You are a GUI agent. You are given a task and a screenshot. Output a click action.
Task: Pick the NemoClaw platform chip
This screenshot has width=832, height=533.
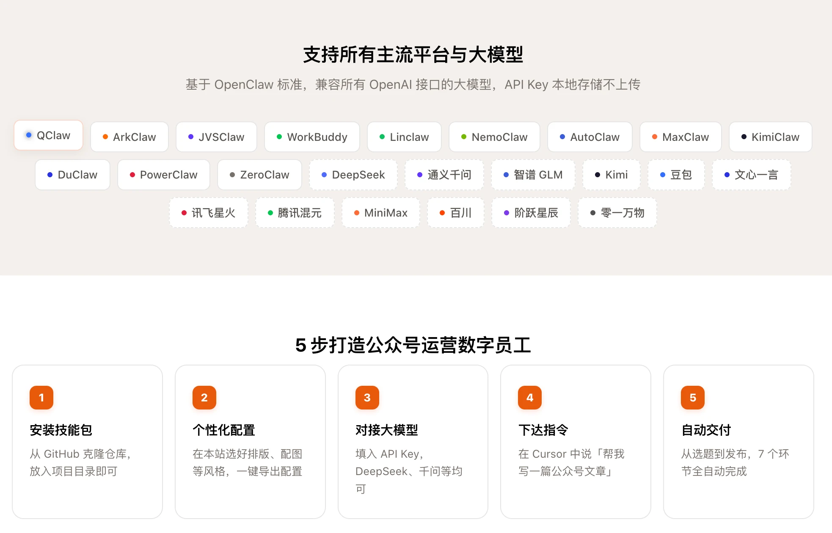pyautogui.click(x=494, y=137)
